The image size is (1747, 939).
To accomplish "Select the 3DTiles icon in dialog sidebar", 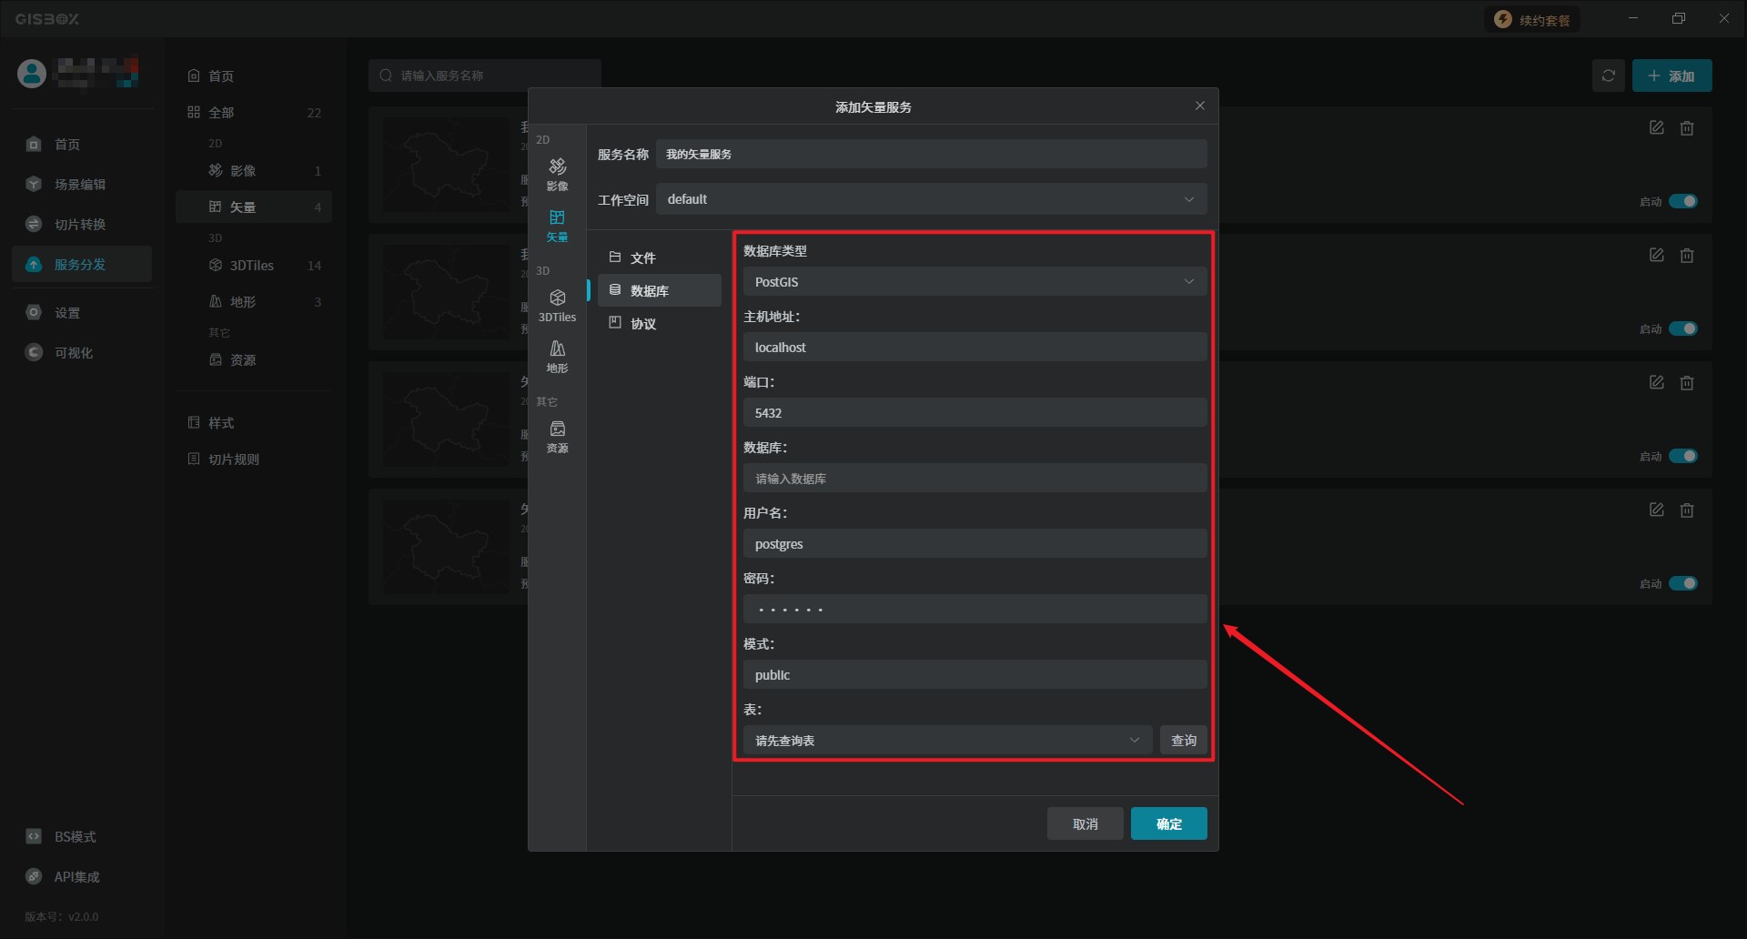I will (557, 305).
